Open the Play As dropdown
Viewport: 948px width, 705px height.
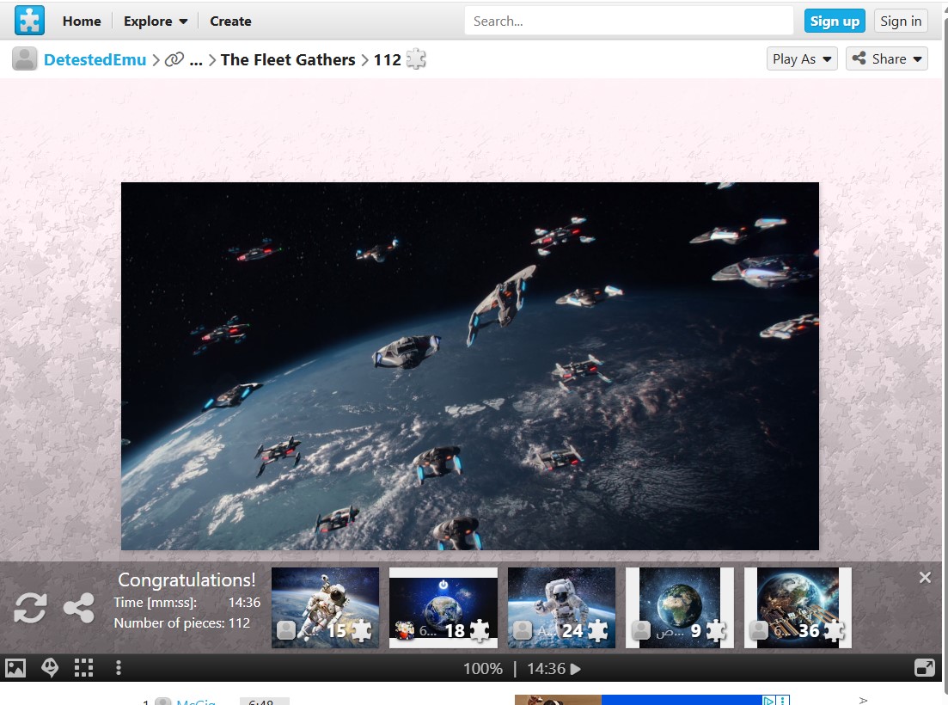coord(802,58)
